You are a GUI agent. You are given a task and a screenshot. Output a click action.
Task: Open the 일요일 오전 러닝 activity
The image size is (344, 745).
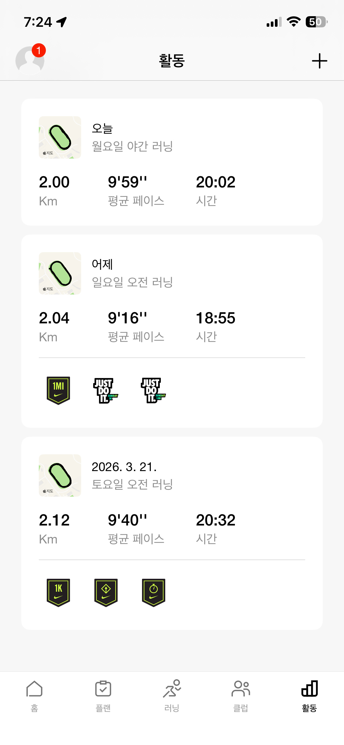pos(132,282)
